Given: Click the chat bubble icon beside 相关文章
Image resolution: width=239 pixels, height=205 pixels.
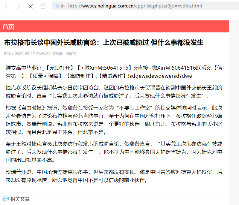Looking at the screenshot, I should [6, 199].
